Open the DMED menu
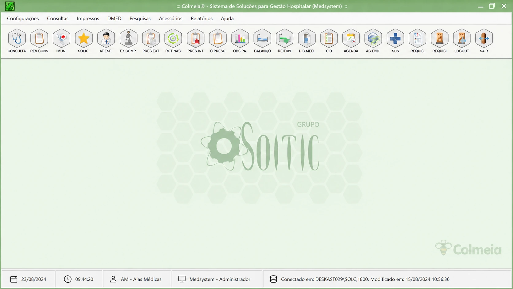This screenshot has width=513, height=289. click(x=114, y=18)
